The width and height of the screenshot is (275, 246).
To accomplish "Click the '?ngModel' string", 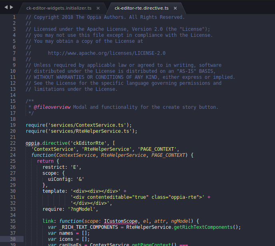I will [x=82, y=209].
